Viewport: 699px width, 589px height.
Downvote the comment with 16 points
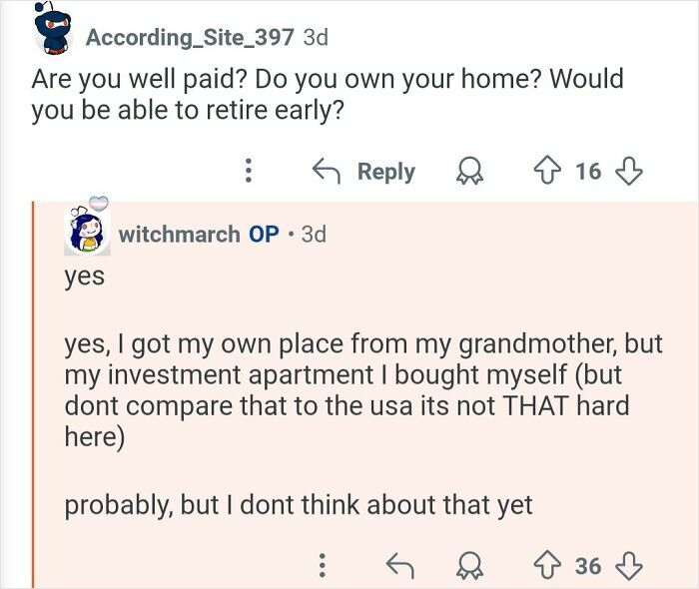pyautogui.click(x=628, y=171)
